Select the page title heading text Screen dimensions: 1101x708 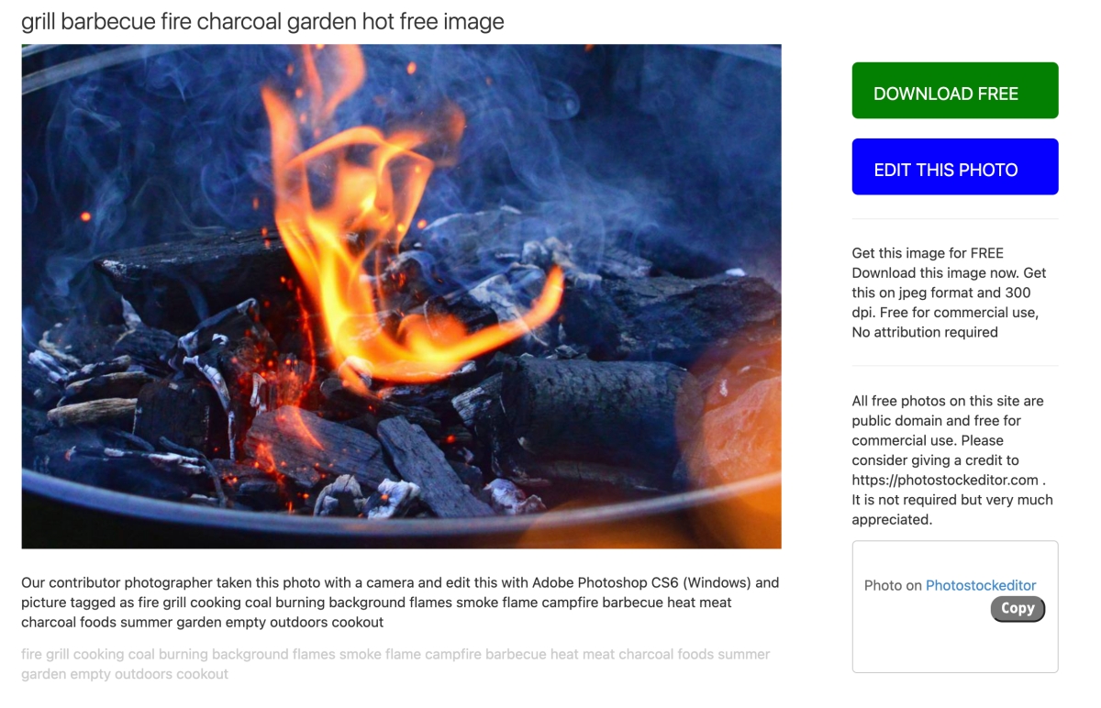pos(262,21)
